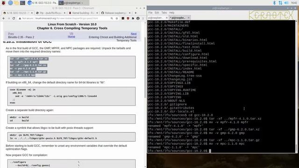Follow the 'Next' navigation link
The height and width of the screenshot is (168, 299).
click(x=134, y=34)
